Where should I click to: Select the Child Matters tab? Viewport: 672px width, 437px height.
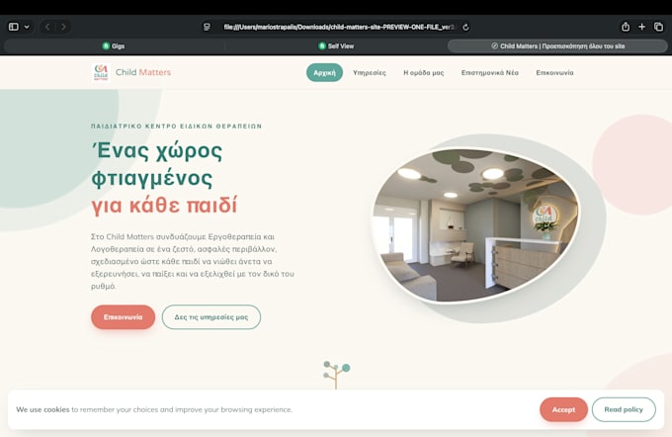557,45
